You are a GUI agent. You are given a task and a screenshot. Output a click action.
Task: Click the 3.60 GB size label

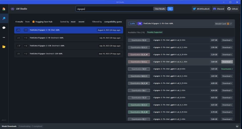214,62
